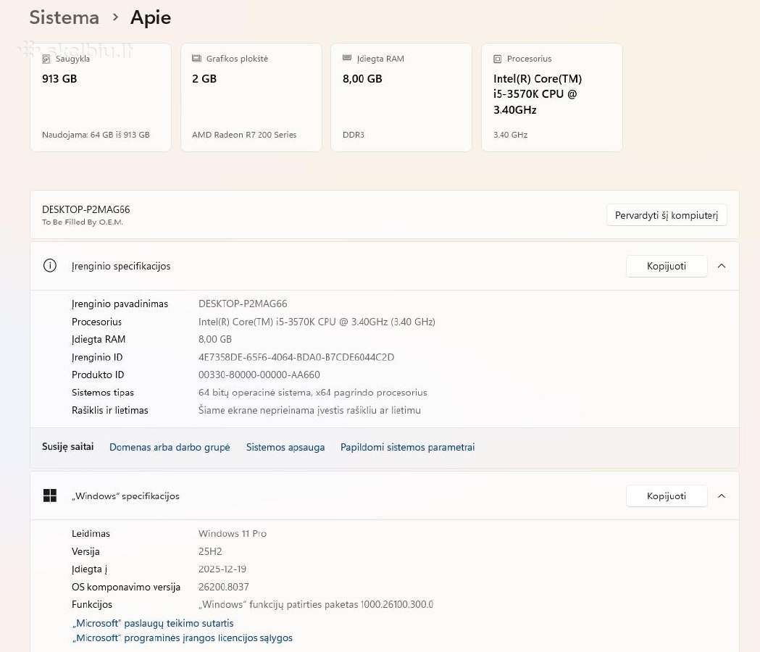Click the version value 25H2
Image resolution: width=760 pixels, height=652 pixels.
coord(210,551)
